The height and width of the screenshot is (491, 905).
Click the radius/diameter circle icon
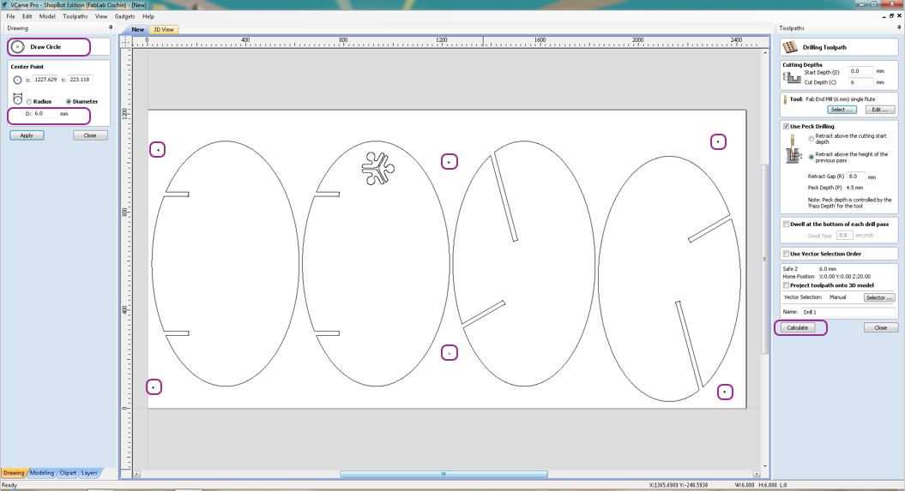[17, 99]
